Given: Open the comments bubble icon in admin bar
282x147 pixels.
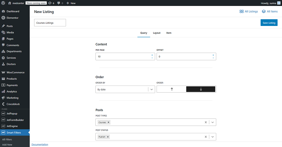Looking at the screenshot, I should point(59,3).
